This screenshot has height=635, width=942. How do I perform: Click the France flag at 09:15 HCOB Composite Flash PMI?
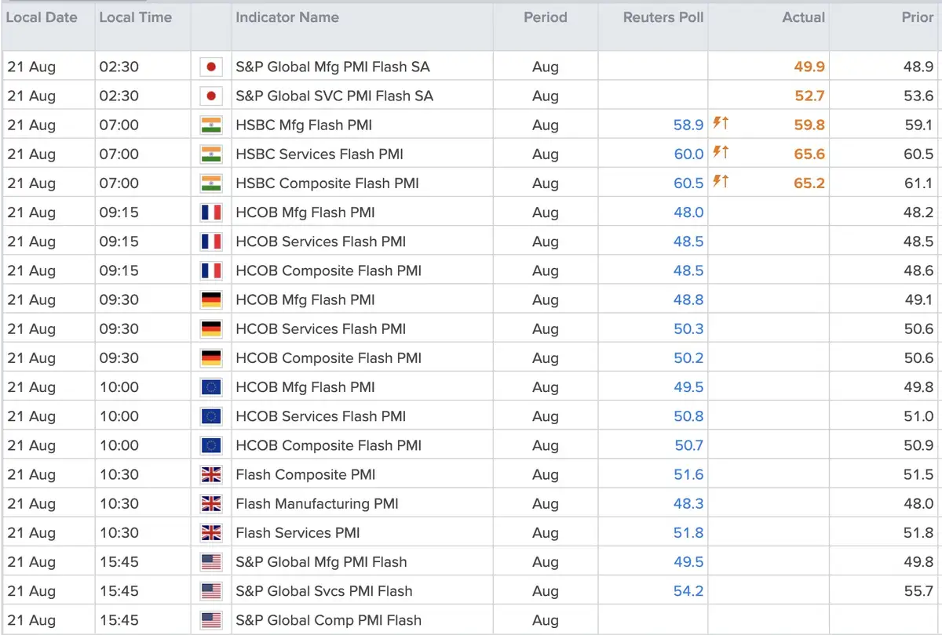pos(211,270)
